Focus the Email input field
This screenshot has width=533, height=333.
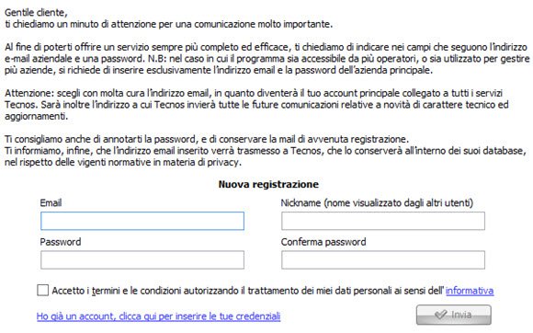tap(142, 221)
